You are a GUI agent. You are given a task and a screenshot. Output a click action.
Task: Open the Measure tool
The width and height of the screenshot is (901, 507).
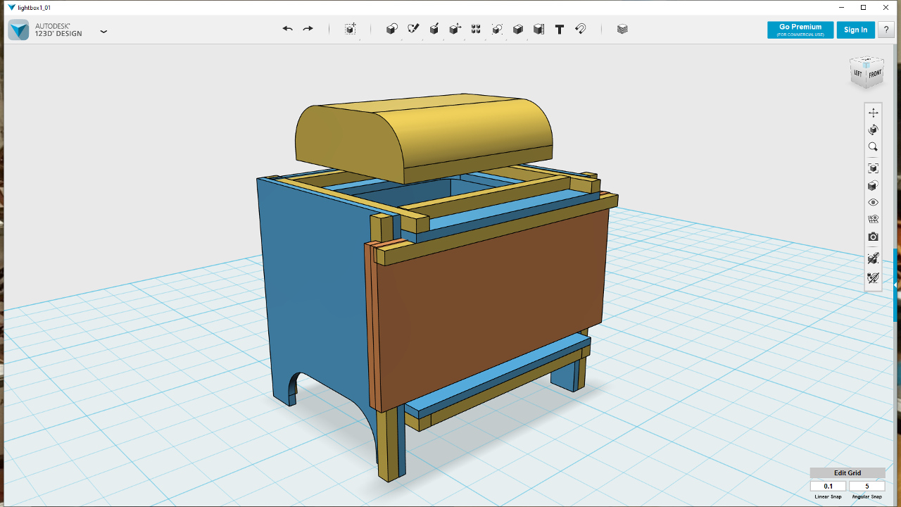click(x=538, y=29)
